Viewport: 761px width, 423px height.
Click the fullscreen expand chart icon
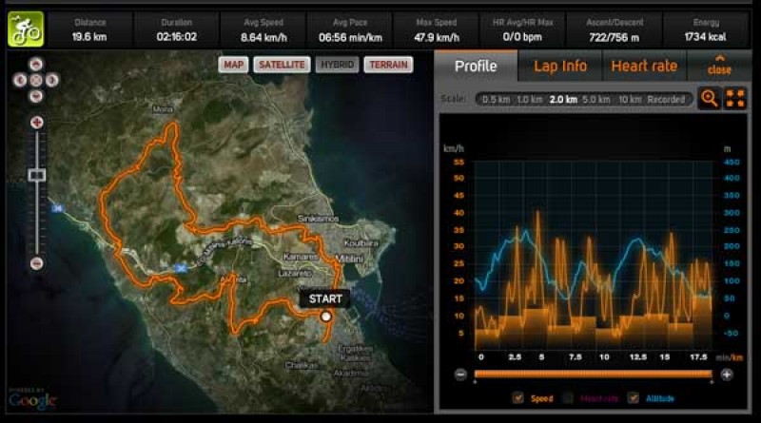click(x=735, y=99)
